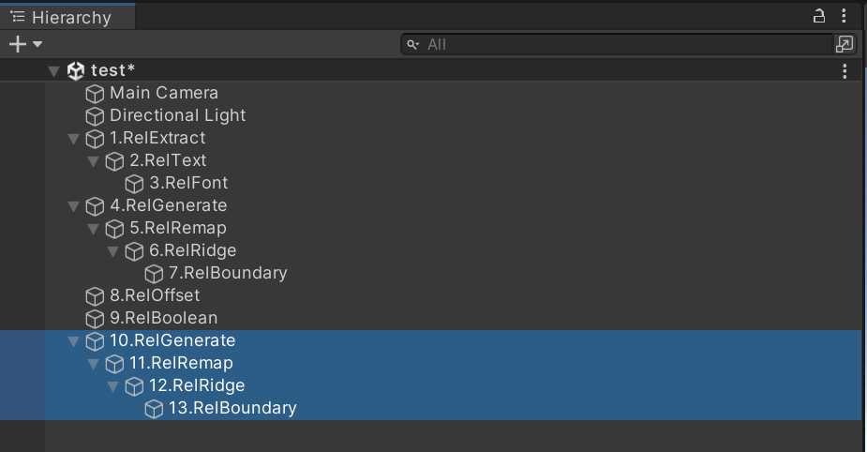Click the lock icon in Hierarchy panel
The width and height of the screenshot is (867, 452).
click(x=819, y=16)
